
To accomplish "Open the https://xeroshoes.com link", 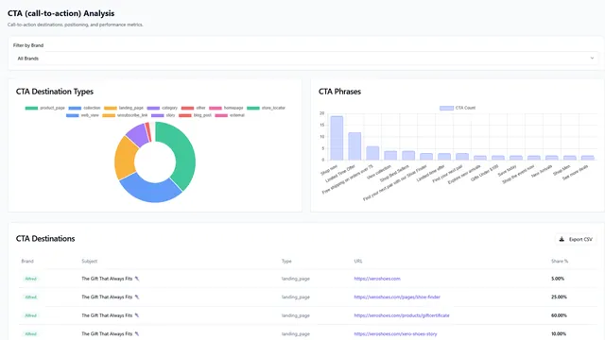I will coord(377,279).
